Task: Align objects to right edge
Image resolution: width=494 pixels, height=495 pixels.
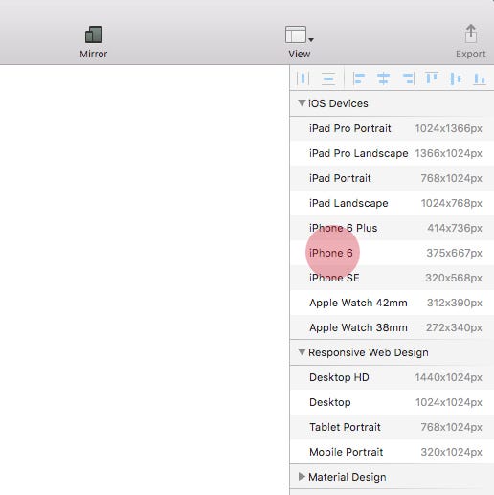Action: pyautogui.click(x=408, y=79)
